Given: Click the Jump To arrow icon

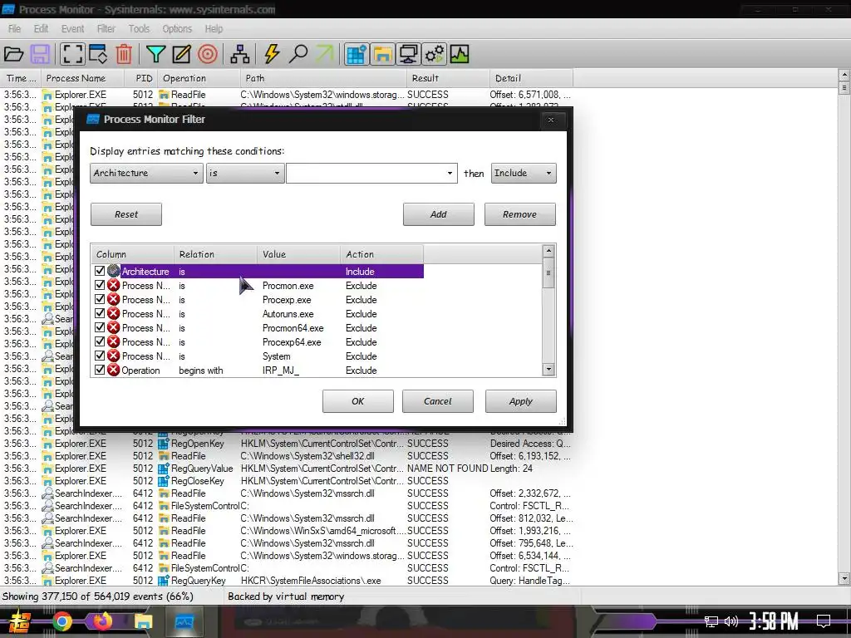Looking at the screenshot, I should tap(325, 54).
